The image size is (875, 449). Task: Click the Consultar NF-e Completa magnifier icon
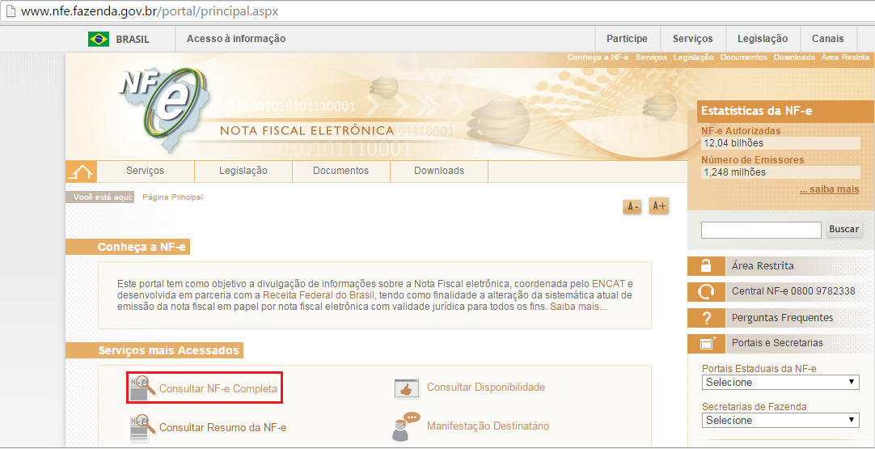click(x=142, y=387)
